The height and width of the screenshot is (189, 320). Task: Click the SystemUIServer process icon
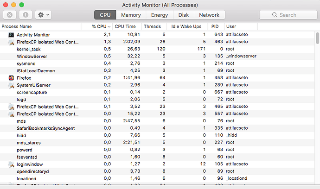(11, 85)
